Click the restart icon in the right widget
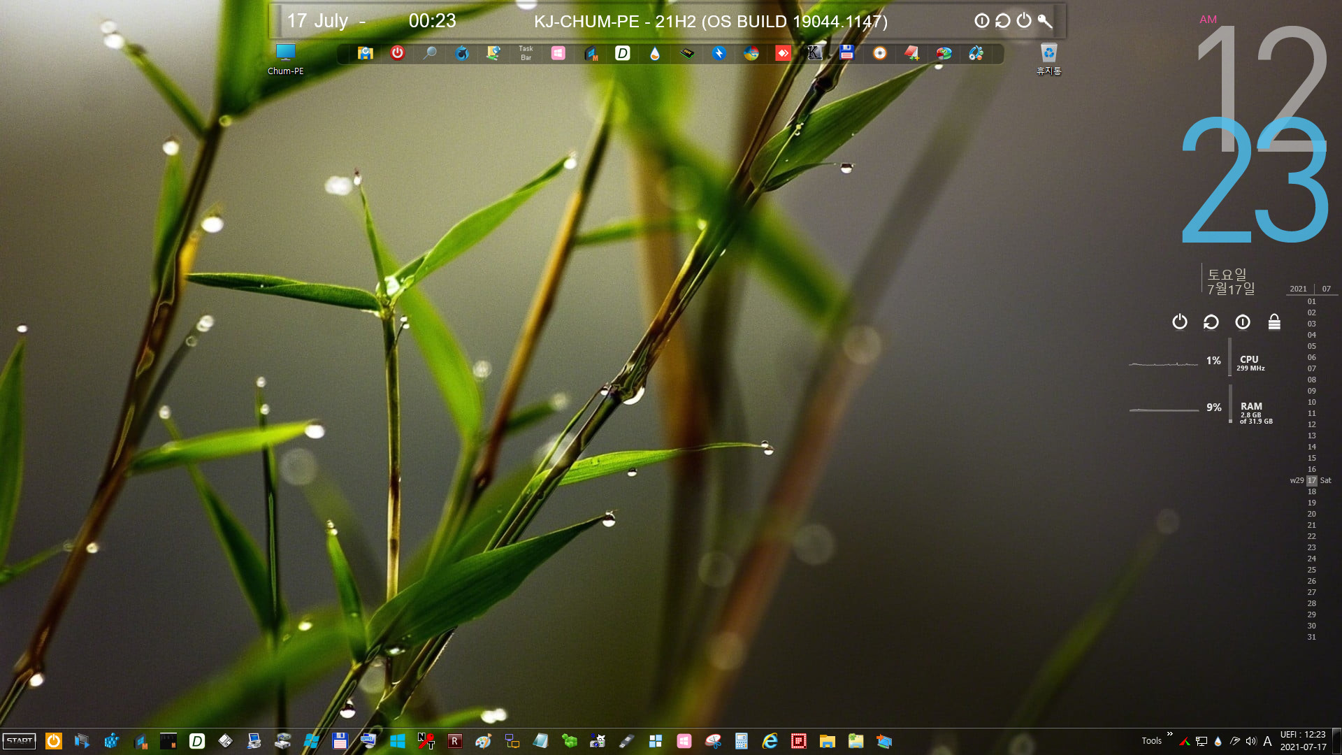 tap(1211, 322)
